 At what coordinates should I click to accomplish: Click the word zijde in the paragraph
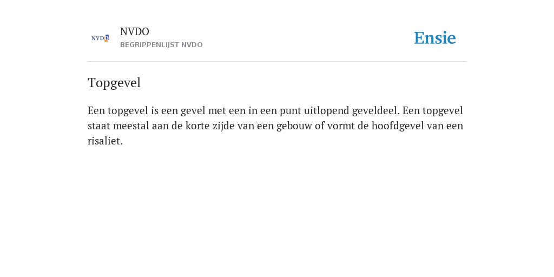tap(223, 126)
